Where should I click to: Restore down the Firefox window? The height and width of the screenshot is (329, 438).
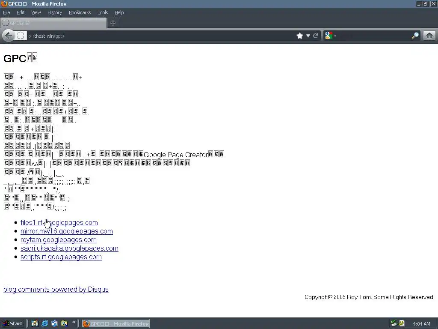426,4
